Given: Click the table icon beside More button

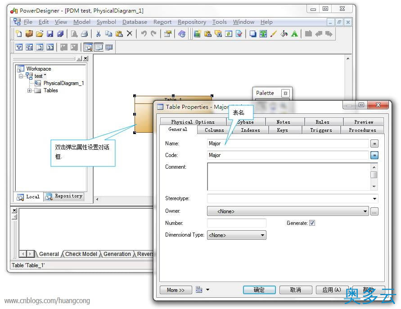Looking at the screenshot, I should [x=199, y=290].
